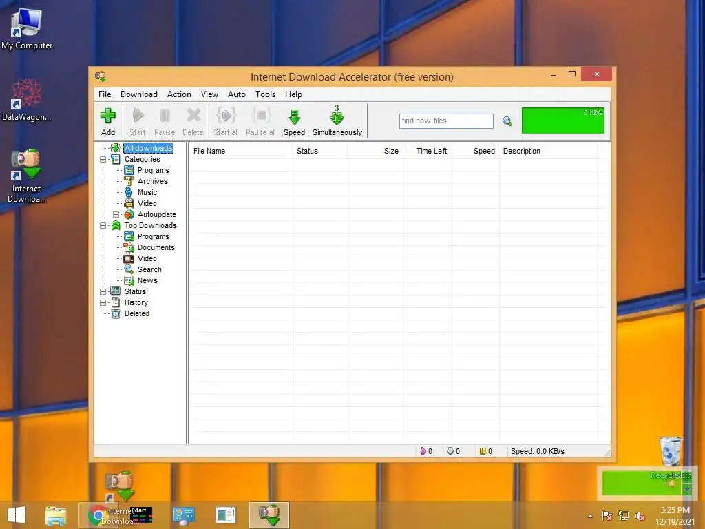Screen dimensions: 705x529
Task: Open File Explorer from the taskbar
Action: (56, 515)
